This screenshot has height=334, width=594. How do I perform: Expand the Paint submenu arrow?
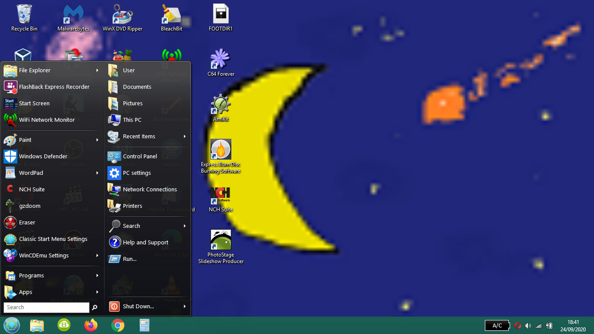tap(97, 140)
